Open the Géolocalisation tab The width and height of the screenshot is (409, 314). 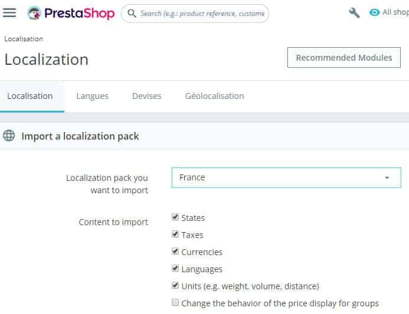coord(214,96)
